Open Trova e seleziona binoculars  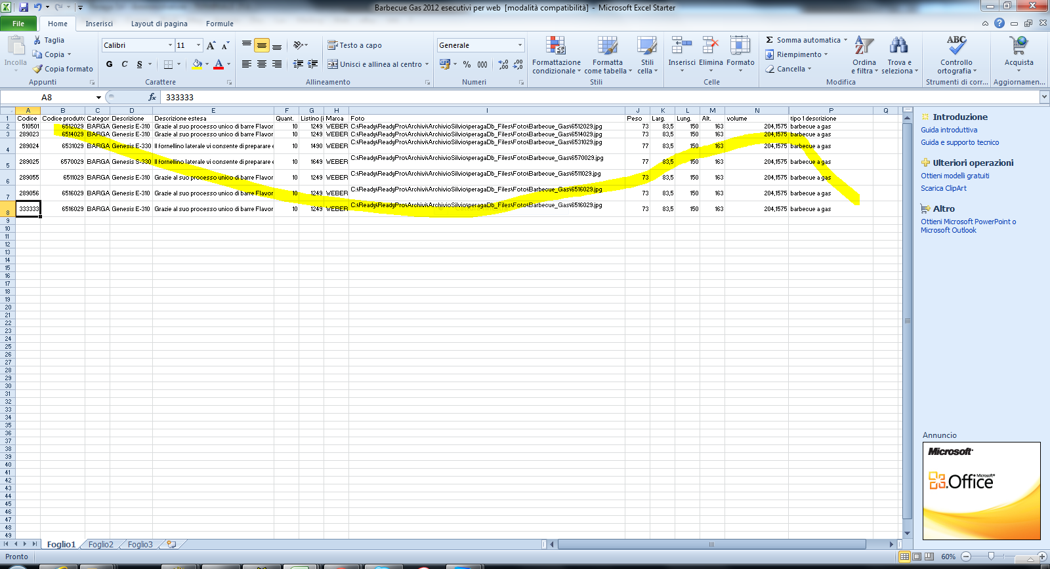[899, 55]
